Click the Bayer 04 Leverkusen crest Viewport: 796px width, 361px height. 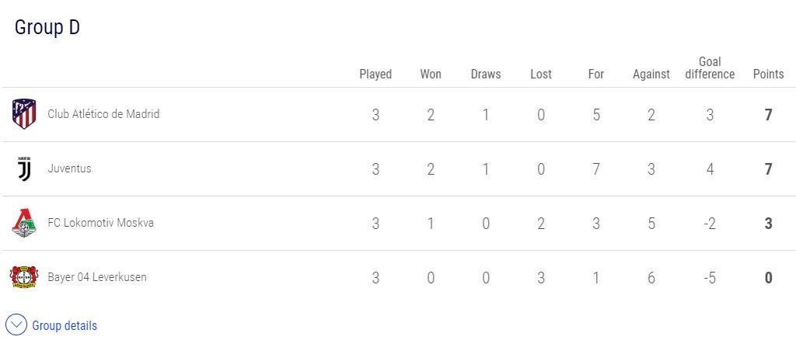24,277
